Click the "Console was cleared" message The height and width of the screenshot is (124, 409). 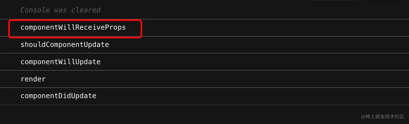(x=60, y=10)
